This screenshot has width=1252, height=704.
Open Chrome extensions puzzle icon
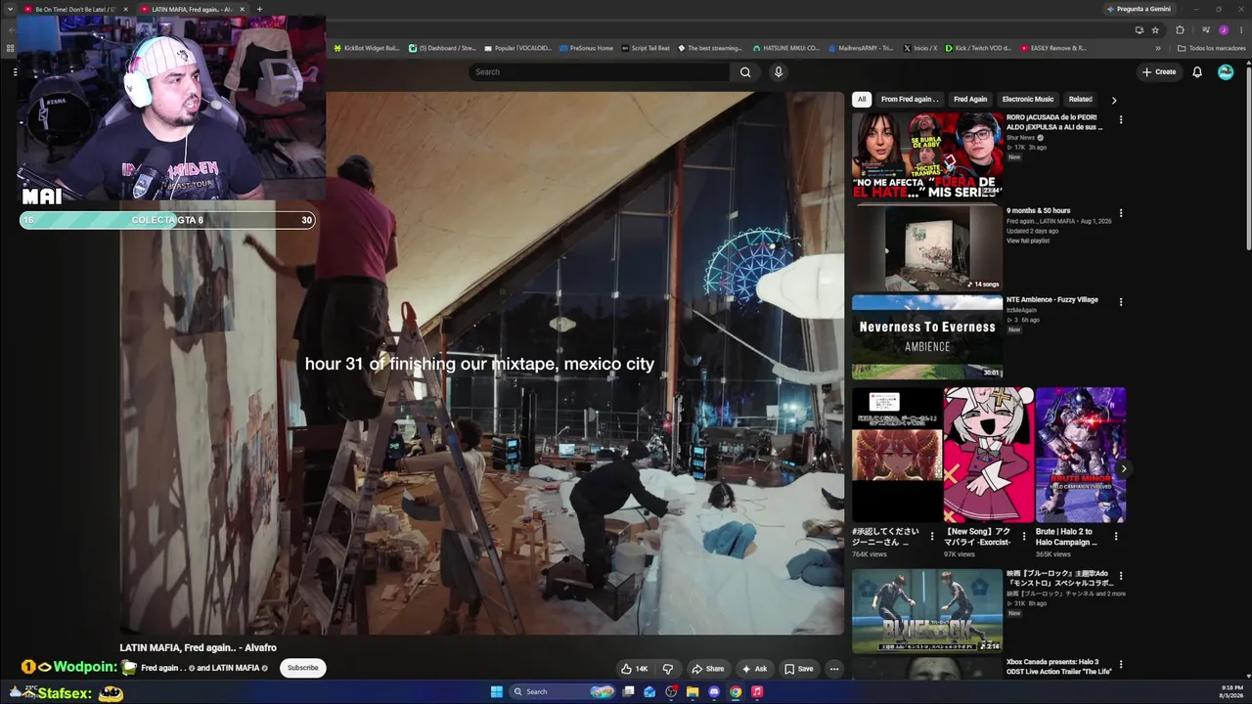point(1180,29)
